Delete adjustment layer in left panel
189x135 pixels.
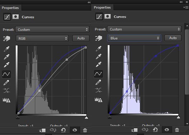(x=85, y=130)
